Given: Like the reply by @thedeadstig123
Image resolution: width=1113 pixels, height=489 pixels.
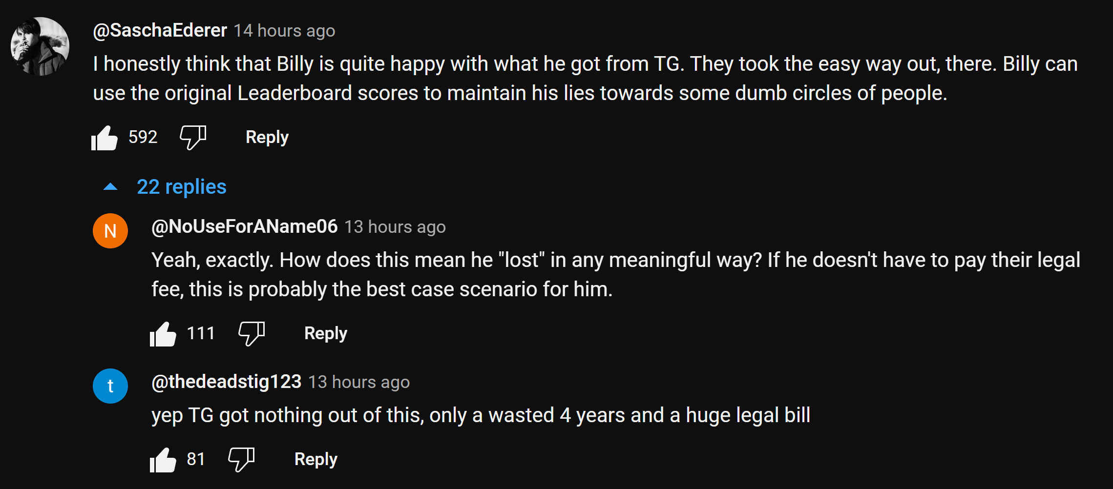Looking at the screenshot, I should tap(163, 460).
